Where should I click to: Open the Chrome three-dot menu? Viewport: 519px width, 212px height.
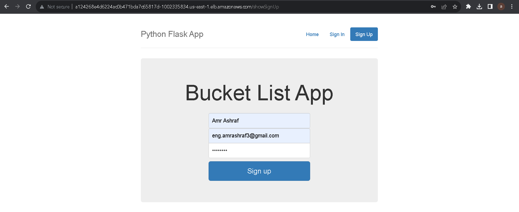[x=512, y=7]
